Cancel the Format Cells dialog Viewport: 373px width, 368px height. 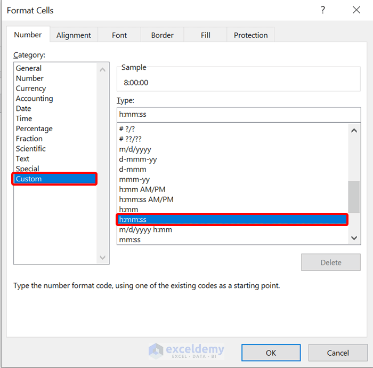(338, 353)
